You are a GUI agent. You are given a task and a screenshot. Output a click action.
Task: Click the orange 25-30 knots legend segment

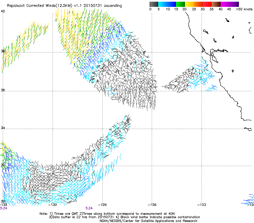tap(198, 4)
